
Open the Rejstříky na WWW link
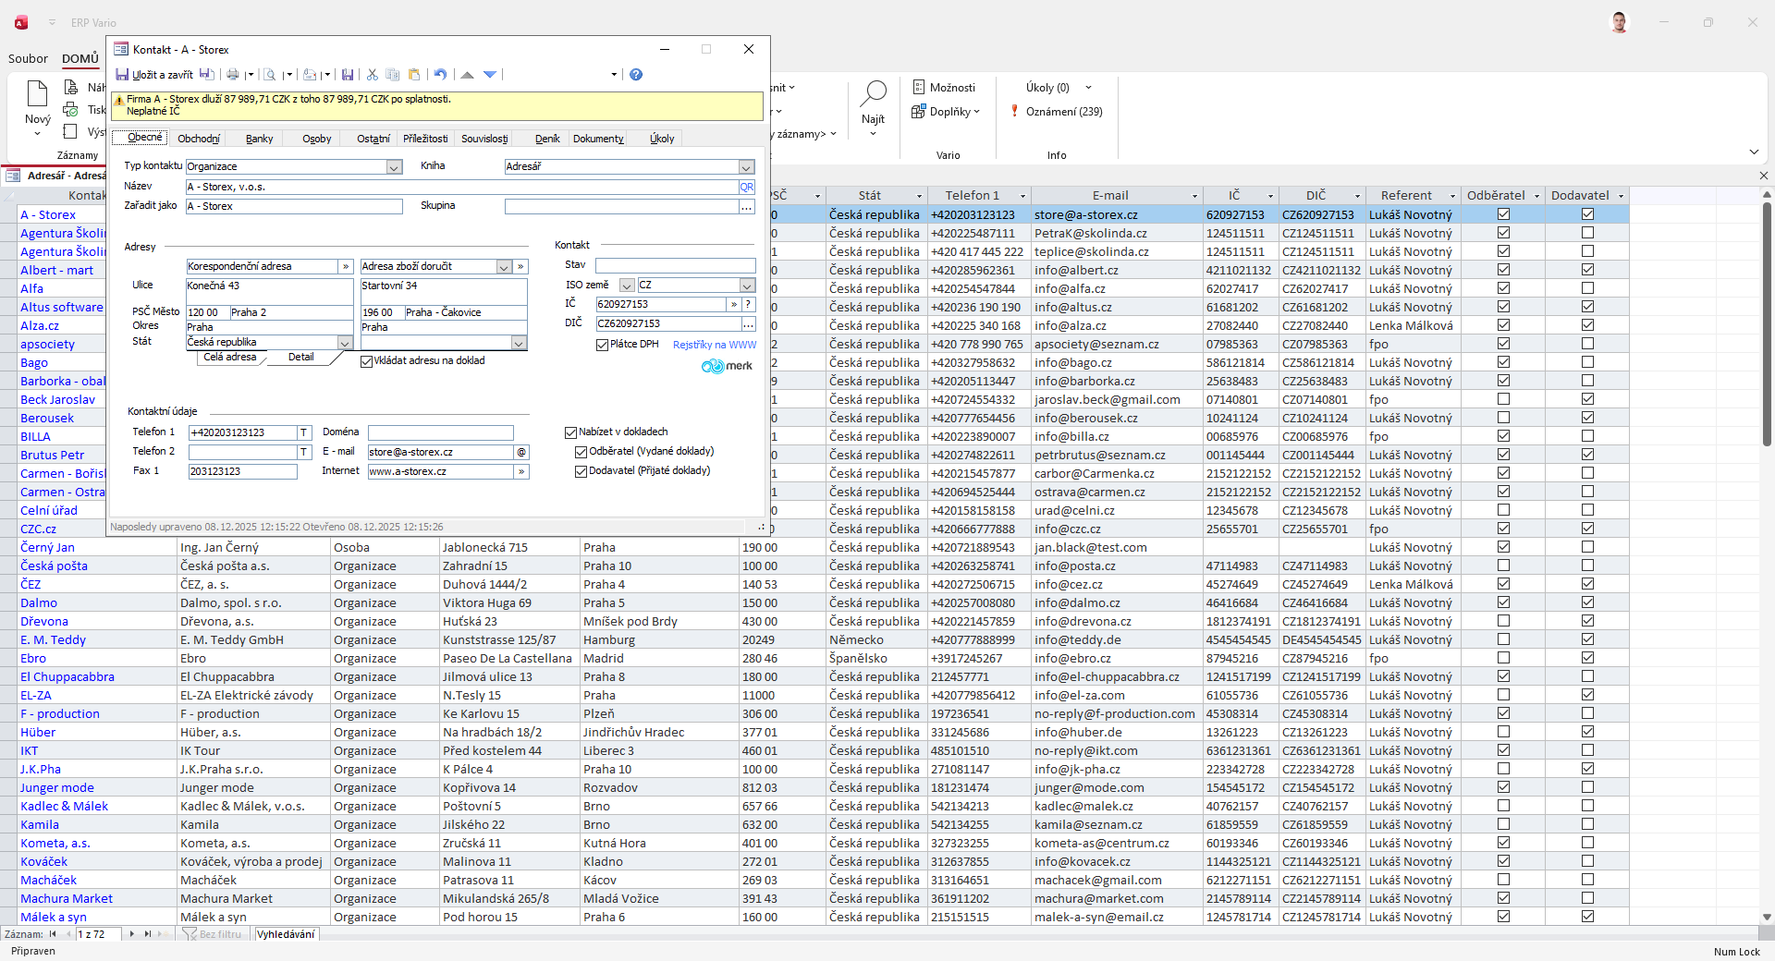coord(715,345)
